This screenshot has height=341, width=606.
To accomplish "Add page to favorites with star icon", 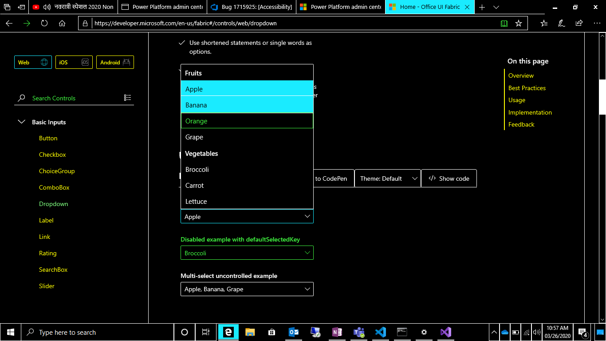I will click(518, 24).
